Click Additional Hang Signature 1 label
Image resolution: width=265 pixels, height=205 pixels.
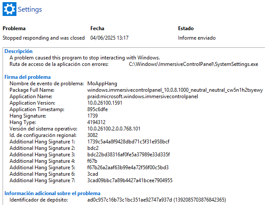click(x=42, y=142)
